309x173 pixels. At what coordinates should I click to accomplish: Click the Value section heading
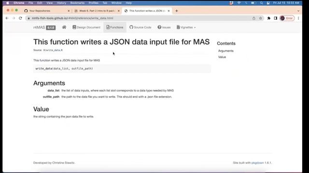pyautogui.click(x=41, y=109)
